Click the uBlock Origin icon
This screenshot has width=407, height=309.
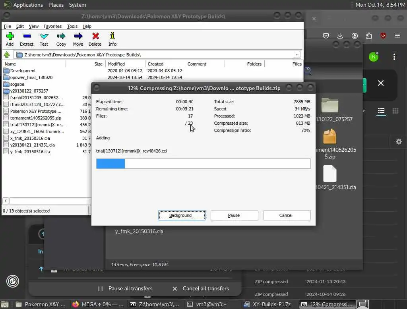(x=383, y=35)
